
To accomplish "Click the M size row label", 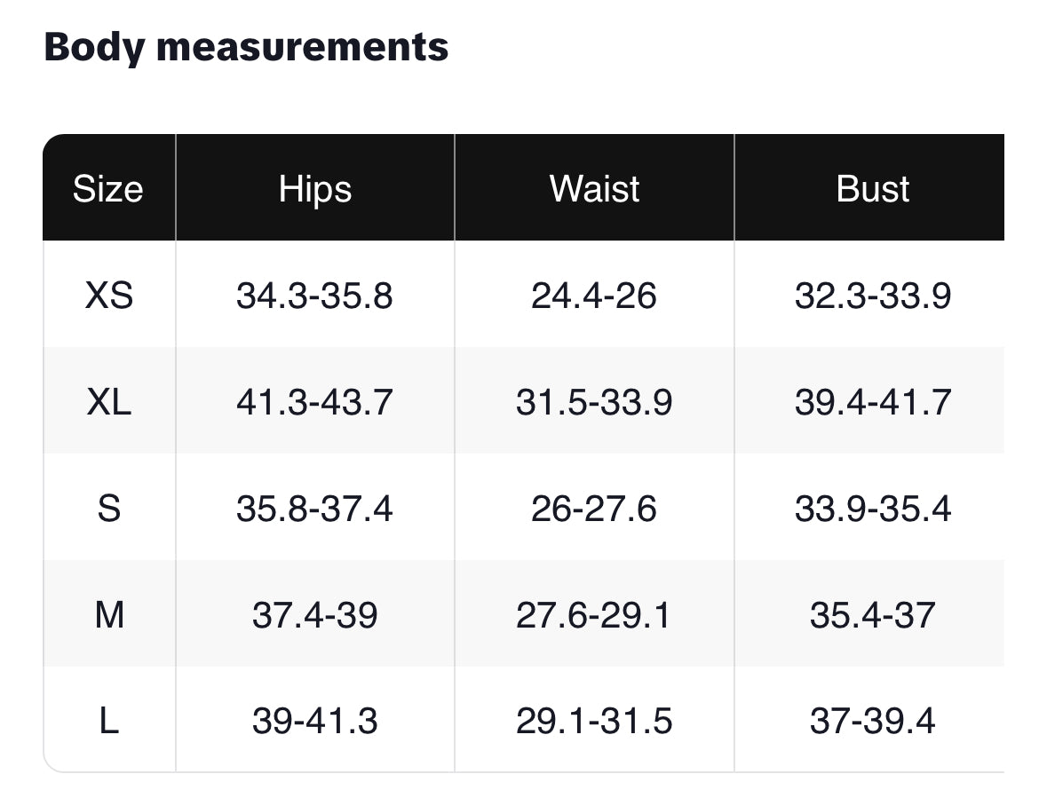I will (109, 614).
